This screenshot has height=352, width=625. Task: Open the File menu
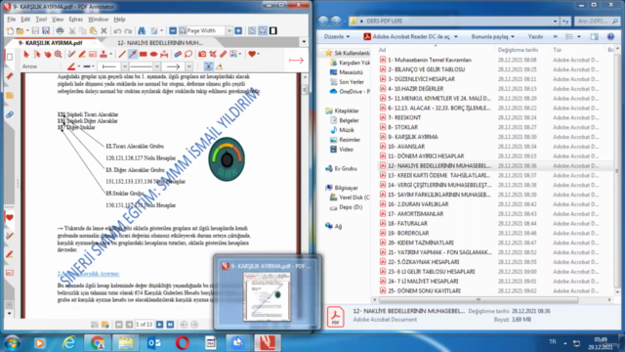pyautogui.click(x=11, y=20)
